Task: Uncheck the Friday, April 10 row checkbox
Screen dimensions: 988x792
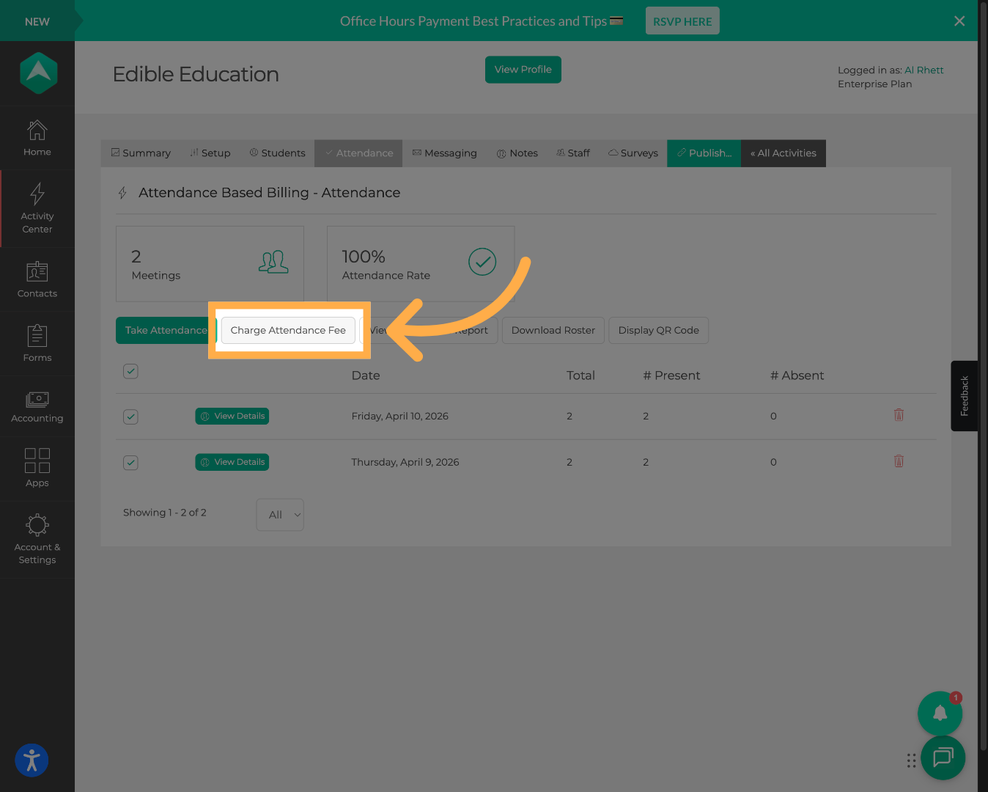Action: click(130, 417)
